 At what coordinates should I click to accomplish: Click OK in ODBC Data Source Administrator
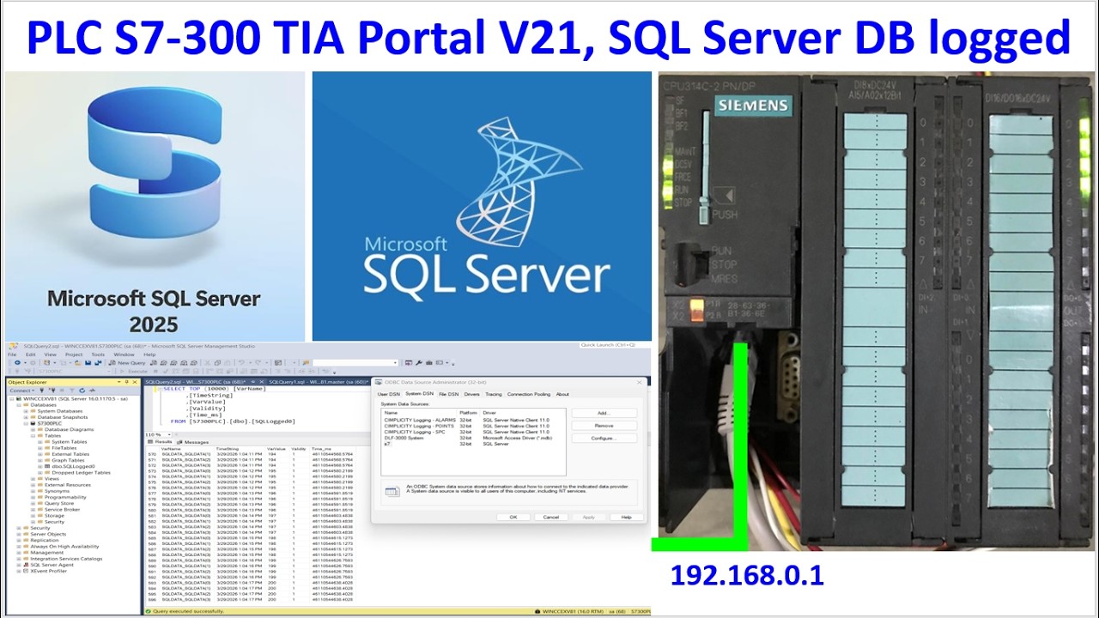(513, 518)
